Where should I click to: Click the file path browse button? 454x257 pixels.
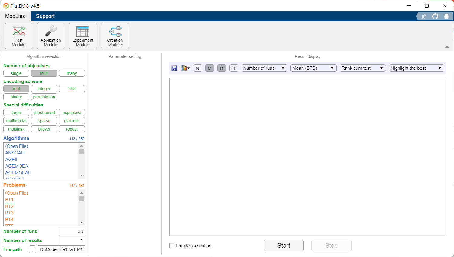pos(33,249)
